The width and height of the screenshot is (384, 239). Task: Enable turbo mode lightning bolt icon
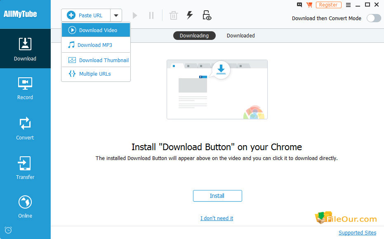coord(190,15)
